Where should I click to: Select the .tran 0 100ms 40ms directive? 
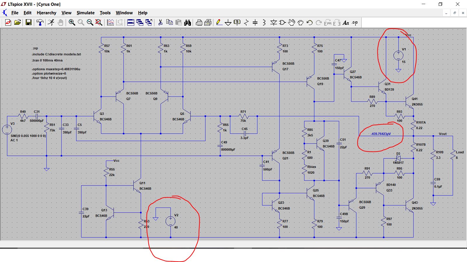click(47, 60)
